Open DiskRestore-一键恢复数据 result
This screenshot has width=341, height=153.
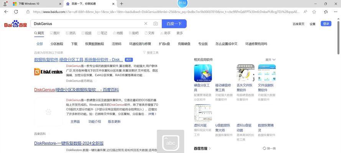(69, 143)
